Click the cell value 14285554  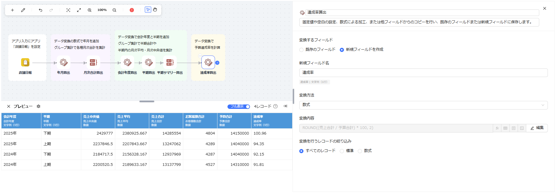[x=172, y=133]
